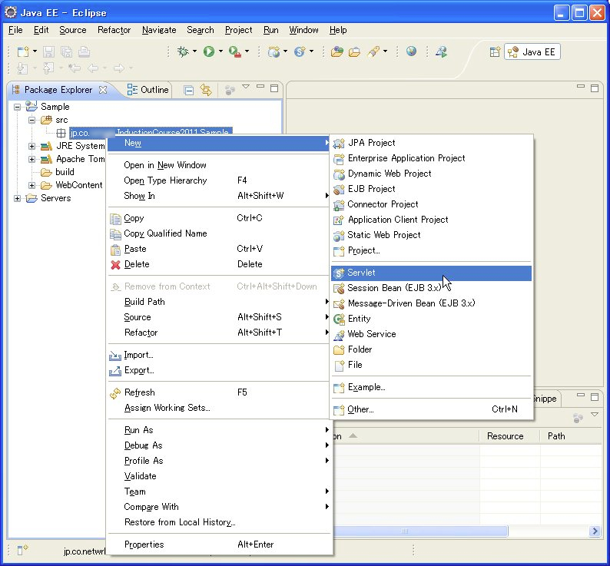Expand the Show In submenu
The height and width of the screenshot is (566, 610).
click(x=220, y=196)
